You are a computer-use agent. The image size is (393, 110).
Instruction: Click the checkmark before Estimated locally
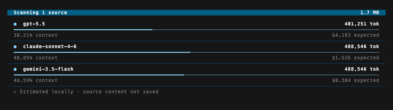pyautogui.click(x=15, y=92)
